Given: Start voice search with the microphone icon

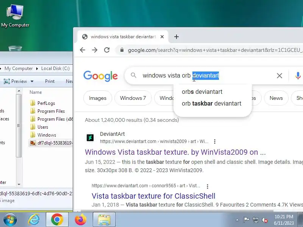Looking at the screenshot, I should pyautogui.click(x=298, y=76).
